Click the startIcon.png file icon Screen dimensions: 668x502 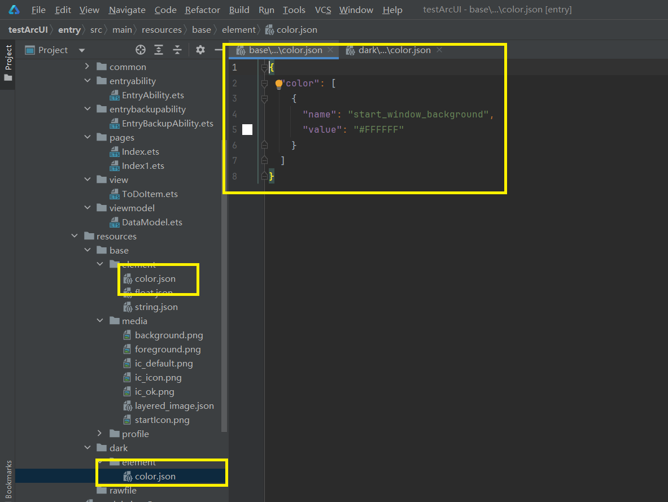click(127, 420)
